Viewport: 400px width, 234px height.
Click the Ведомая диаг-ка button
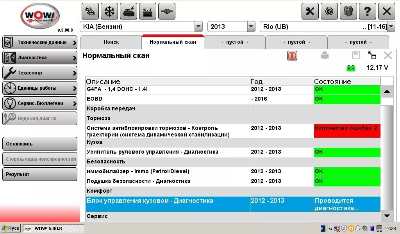point(40,119)
